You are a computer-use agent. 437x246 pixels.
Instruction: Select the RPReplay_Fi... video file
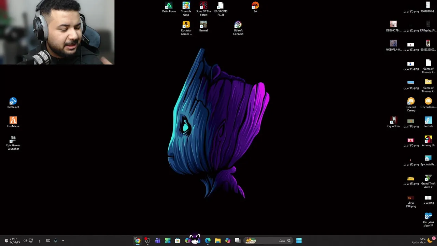coord(428,27)
